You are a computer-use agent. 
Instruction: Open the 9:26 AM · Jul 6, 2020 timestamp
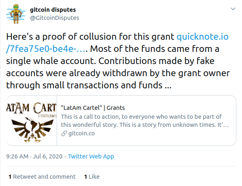click(34, 156)
